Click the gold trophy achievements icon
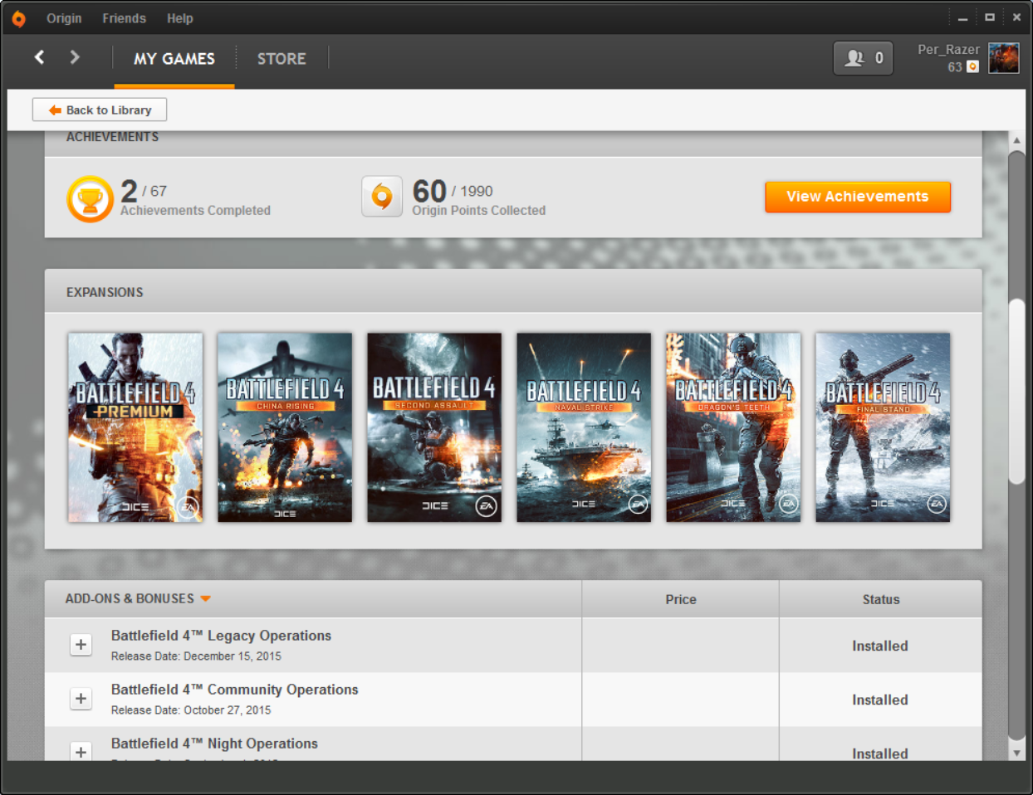 click(x=90, y=199)
